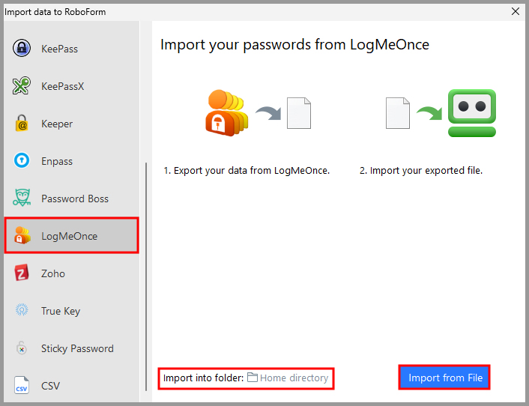
Task: Click the KeePass lock icon
Action: 22,49
